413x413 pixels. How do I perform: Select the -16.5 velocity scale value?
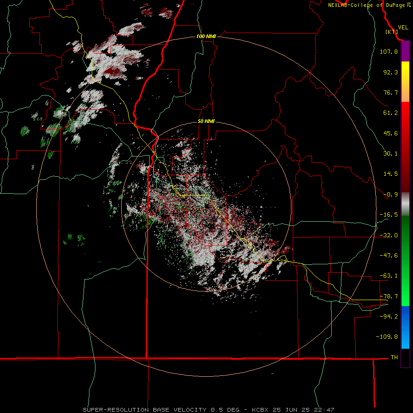[x=389, y=215]
